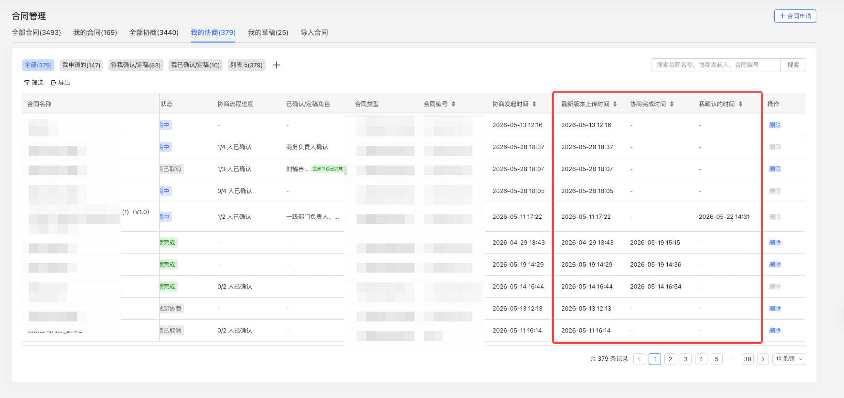844x398 pixels.
Task: Click the 2026-05-14 16:54 completion time
Action: tap(656, 287)
